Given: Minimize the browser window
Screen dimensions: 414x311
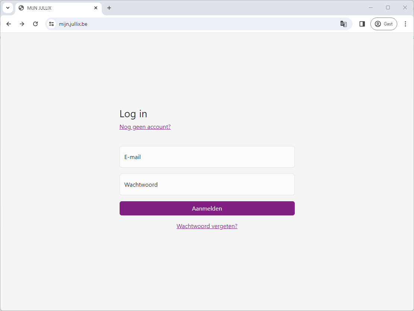Looking at the screenshot, I should point(371,7).
